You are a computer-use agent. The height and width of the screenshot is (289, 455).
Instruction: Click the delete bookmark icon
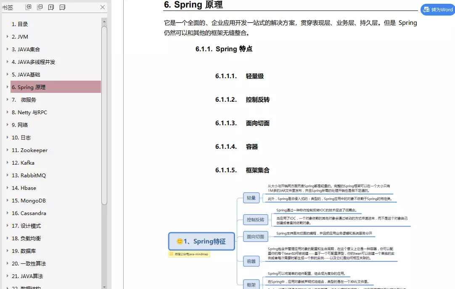tap(62, 7)
